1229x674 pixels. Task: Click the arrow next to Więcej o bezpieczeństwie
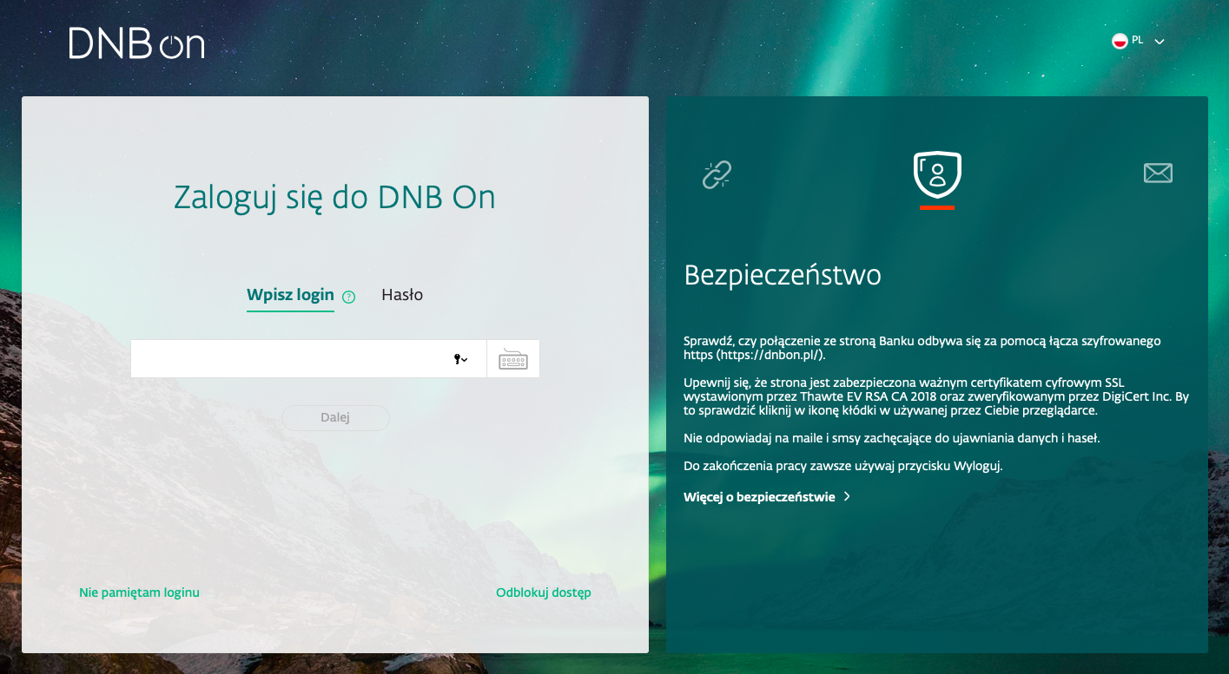pos(848,497)
